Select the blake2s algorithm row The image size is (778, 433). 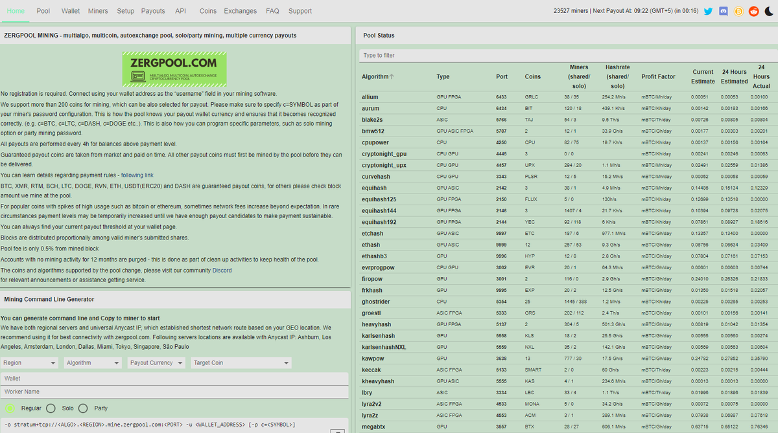point(569,119)
